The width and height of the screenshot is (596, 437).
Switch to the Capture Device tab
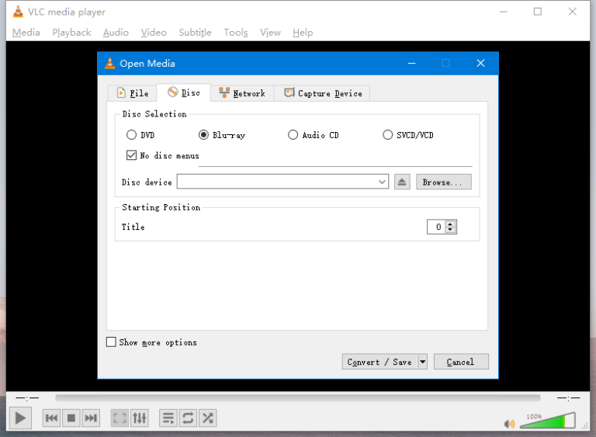click(322, 93)
